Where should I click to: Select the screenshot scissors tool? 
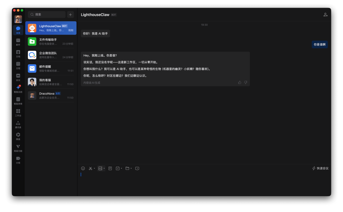(90, 168)
